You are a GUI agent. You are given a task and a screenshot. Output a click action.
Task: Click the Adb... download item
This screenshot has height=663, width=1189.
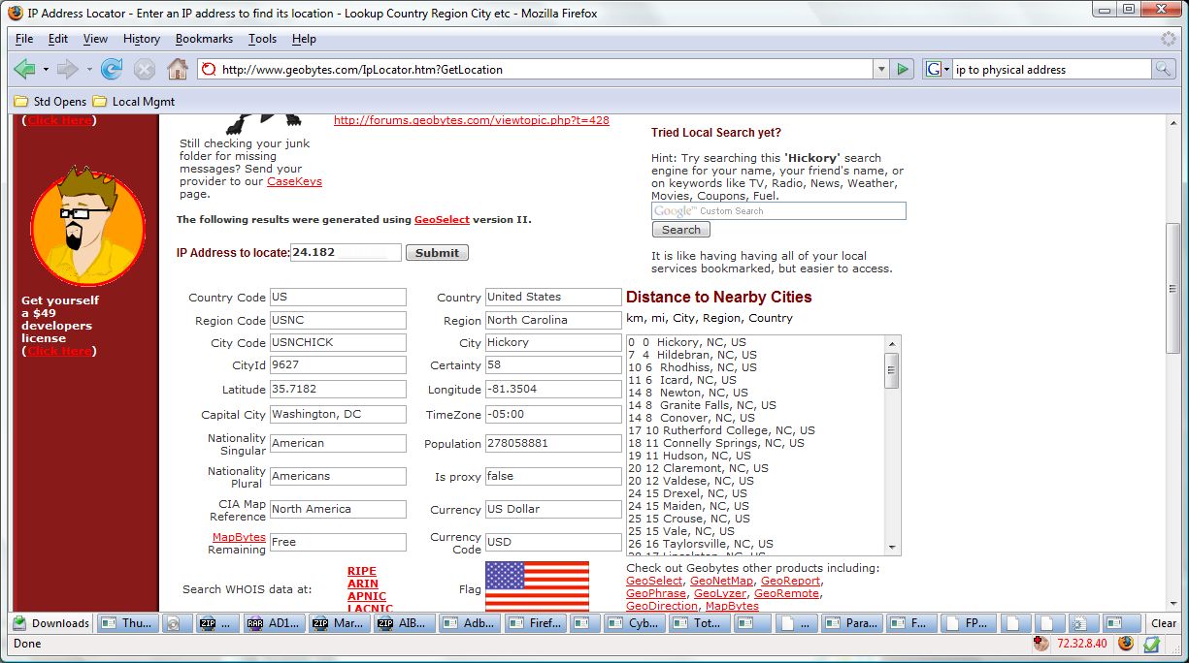pyautogui.click(x=469, y=623)
